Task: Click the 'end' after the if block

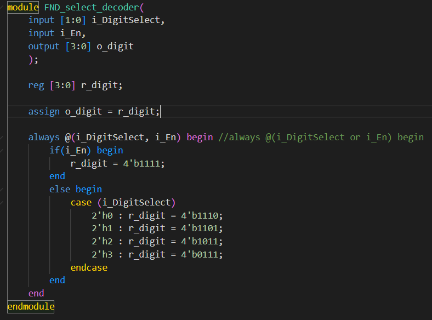Action: [x=58, y=176]
